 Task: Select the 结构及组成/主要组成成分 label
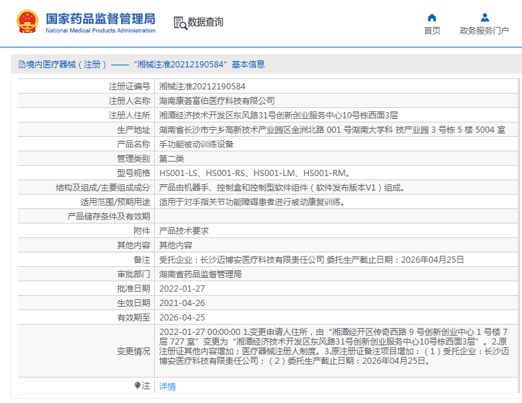[x=103, y=188]
